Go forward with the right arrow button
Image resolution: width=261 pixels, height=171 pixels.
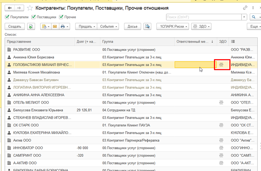point(19,8)
